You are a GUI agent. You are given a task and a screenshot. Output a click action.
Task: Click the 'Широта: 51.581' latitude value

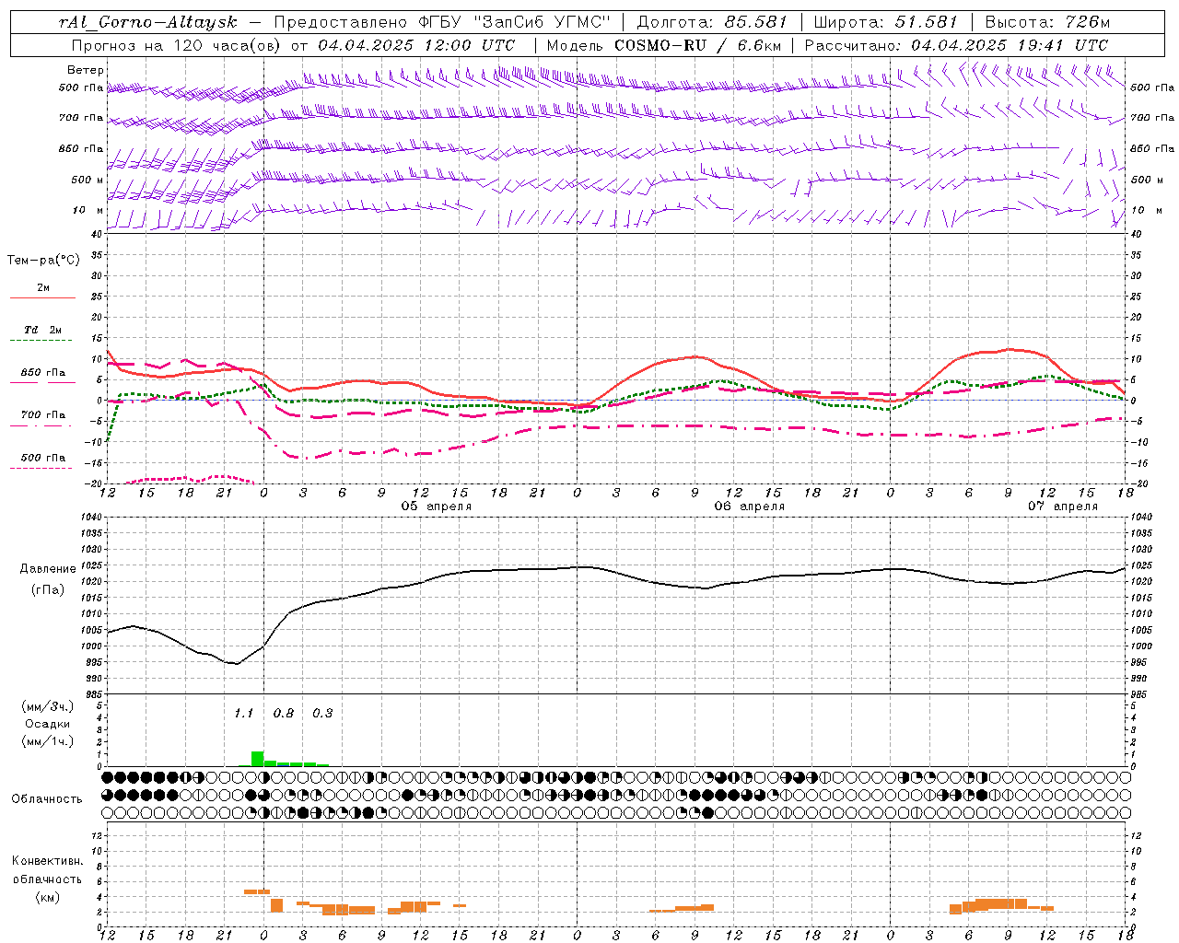pos(886,22)
